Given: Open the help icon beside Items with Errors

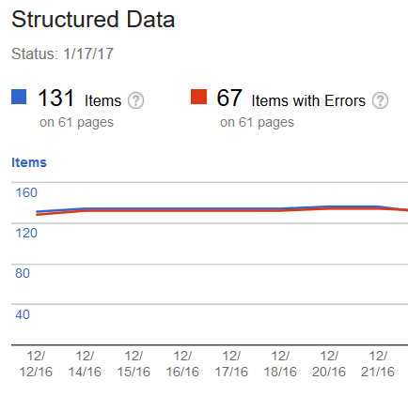Looking at the screenshot, I should pos(380,100).
